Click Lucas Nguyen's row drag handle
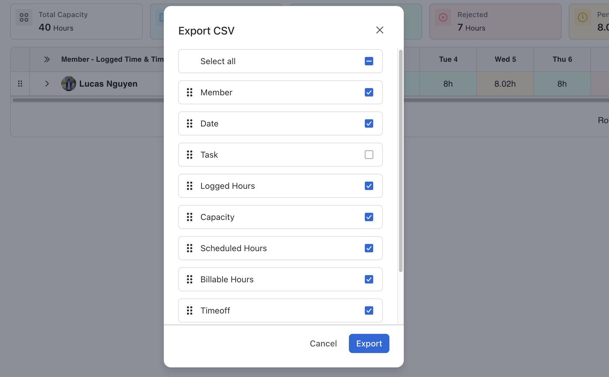Screen dimensions: 609x377 point(20,84)
